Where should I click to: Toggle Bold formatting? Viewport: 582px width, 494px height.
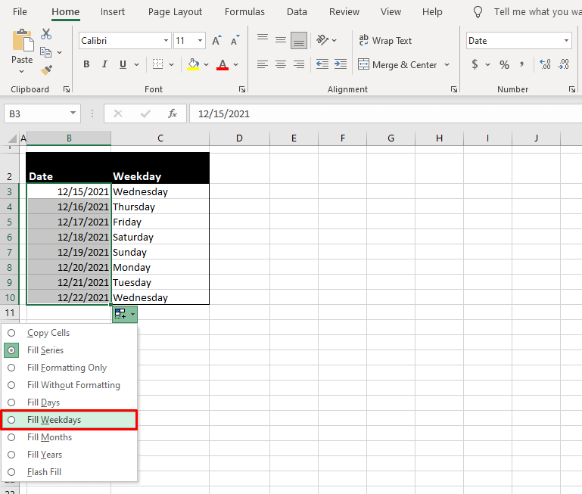[x=86, y=64]
